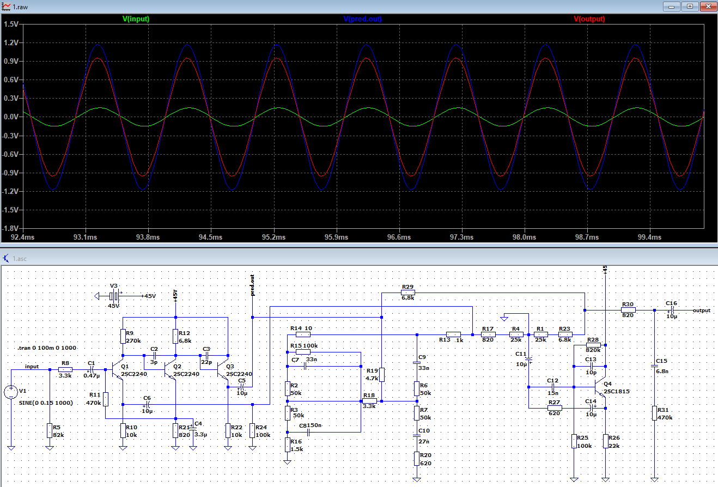Select voltage source V1 symbol
Image resolution: width=718 pixels, height=487 pixels.
point(10,392)
